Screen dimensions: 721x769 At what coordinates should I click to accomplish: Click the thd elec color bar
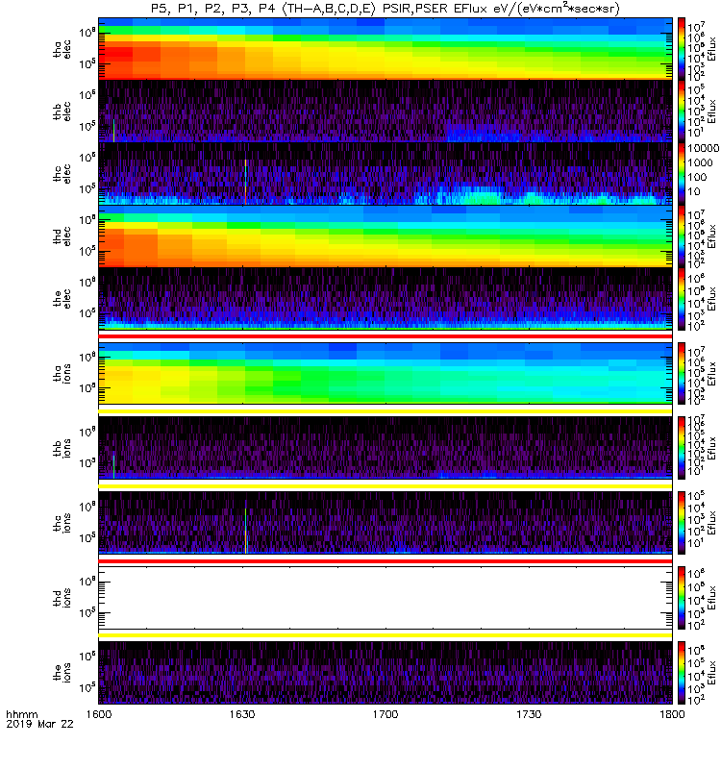click(x=682, y=236)
